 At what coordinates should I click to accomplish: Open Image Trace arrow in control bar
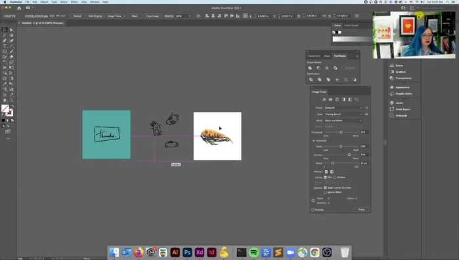pos(124,16)
